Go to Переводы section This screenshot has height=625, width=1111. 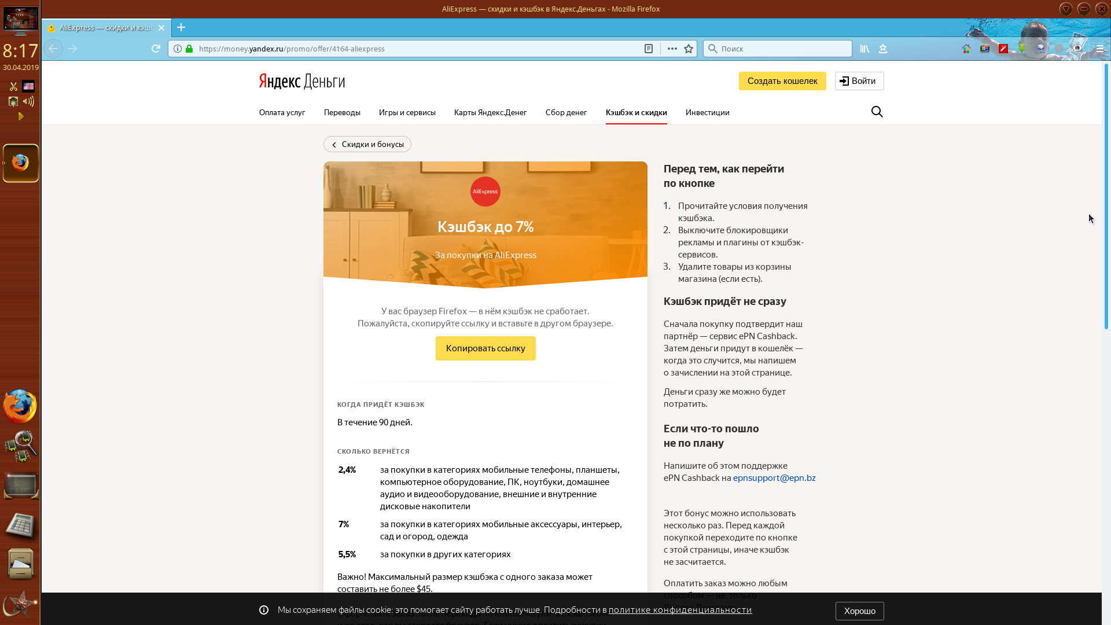tap(342, 112)
